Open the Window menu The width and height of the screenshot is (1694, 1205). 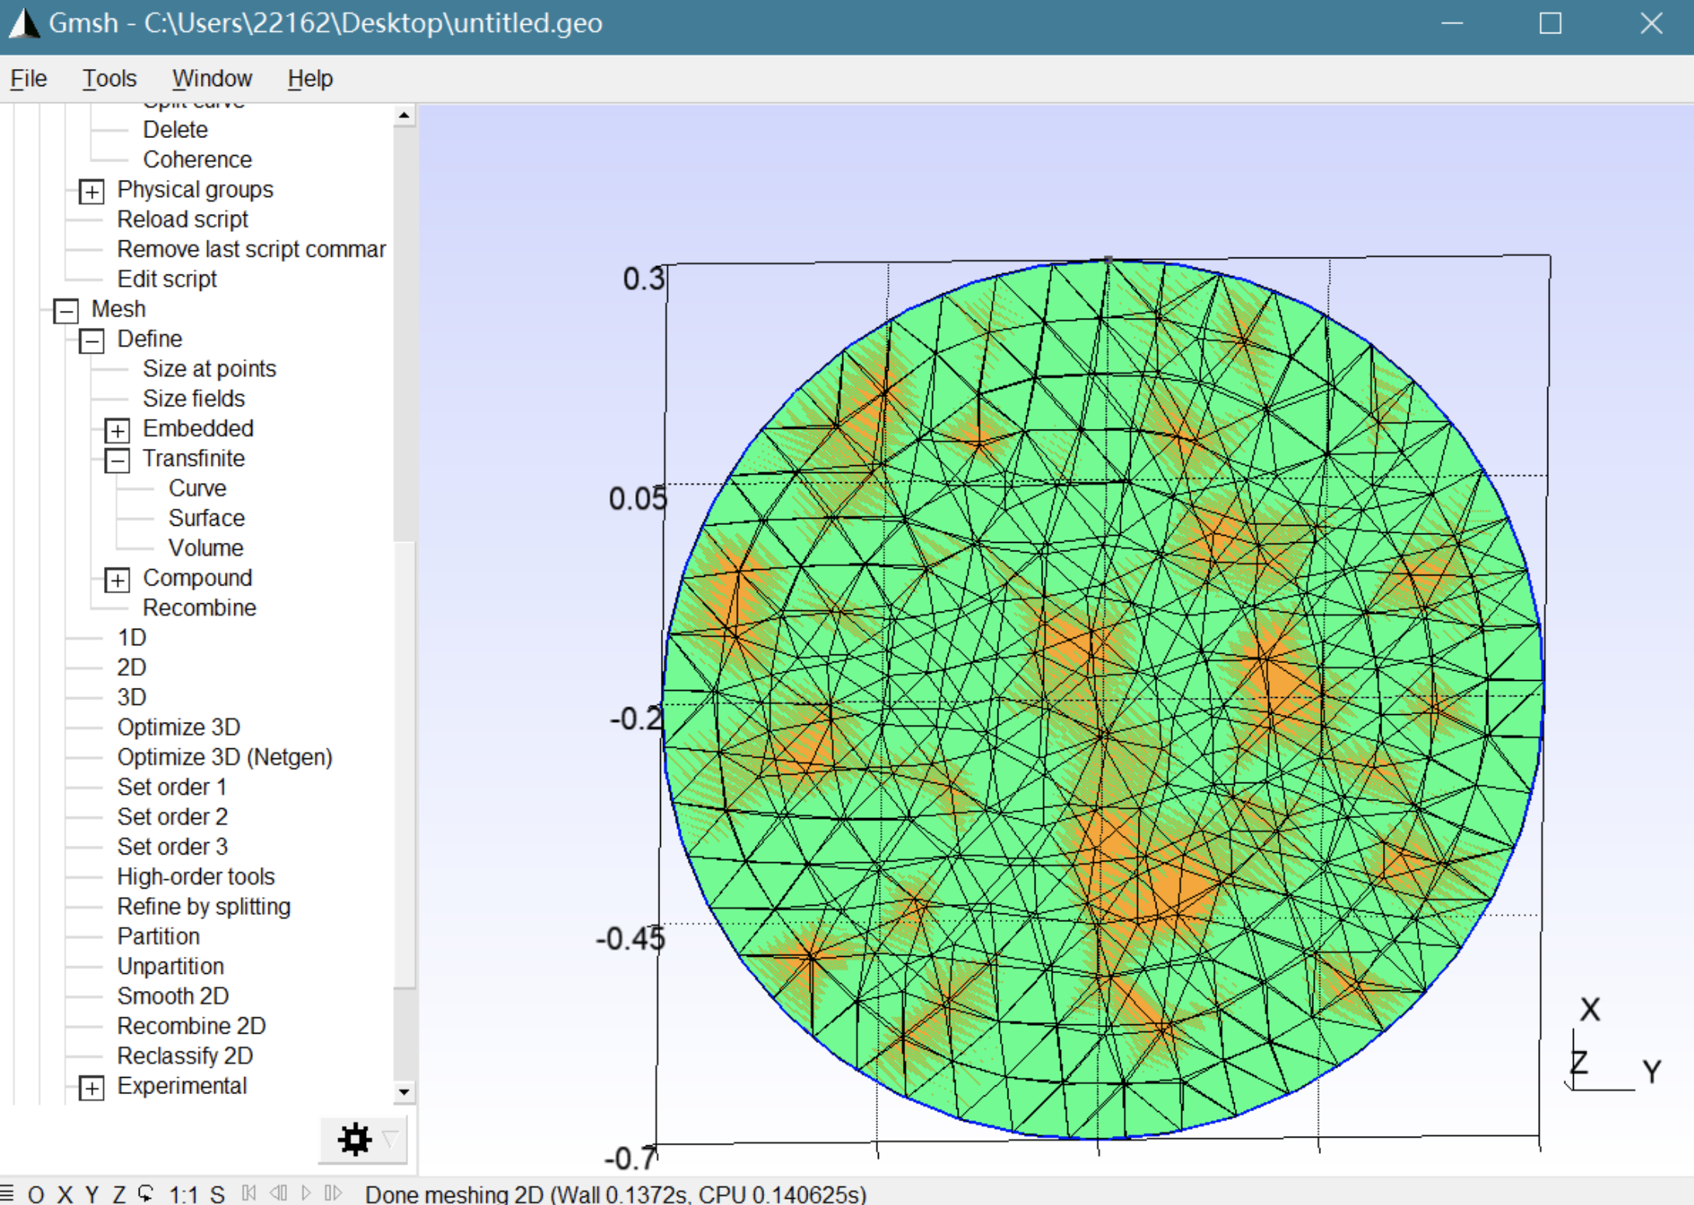[212, 78]
